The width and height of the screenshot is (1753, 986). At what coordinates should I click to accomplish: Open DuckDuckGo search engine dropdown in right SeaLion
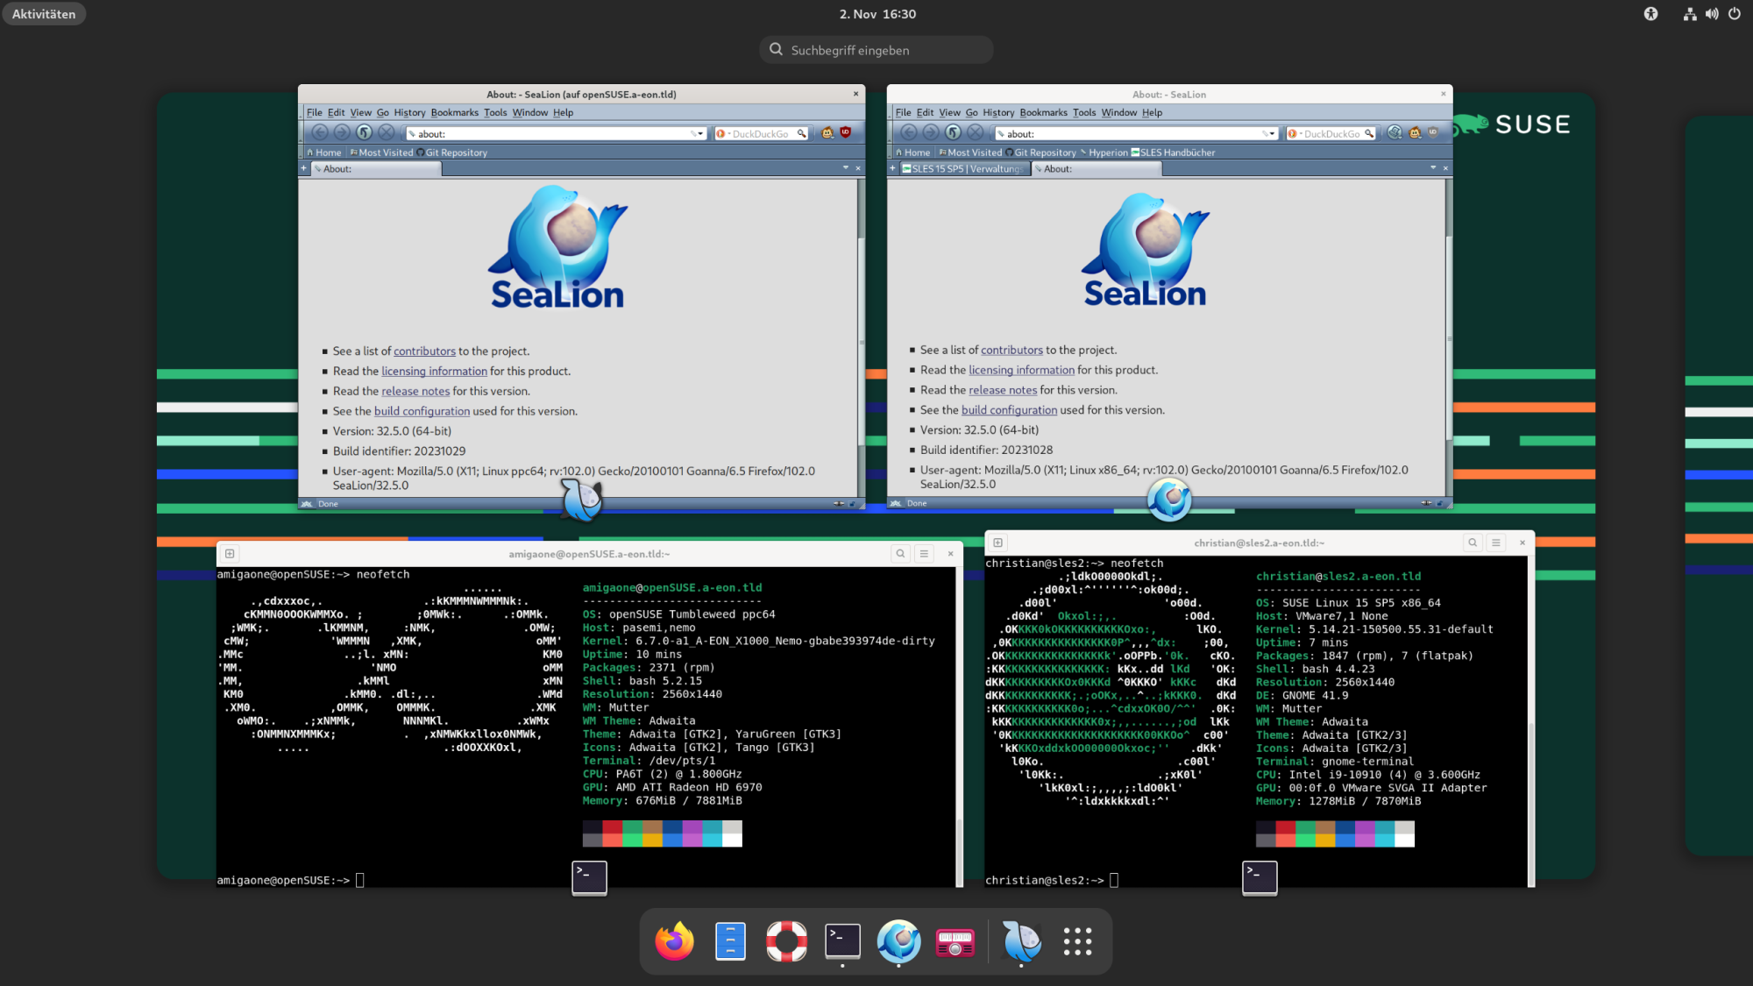tap(1294, 134)
